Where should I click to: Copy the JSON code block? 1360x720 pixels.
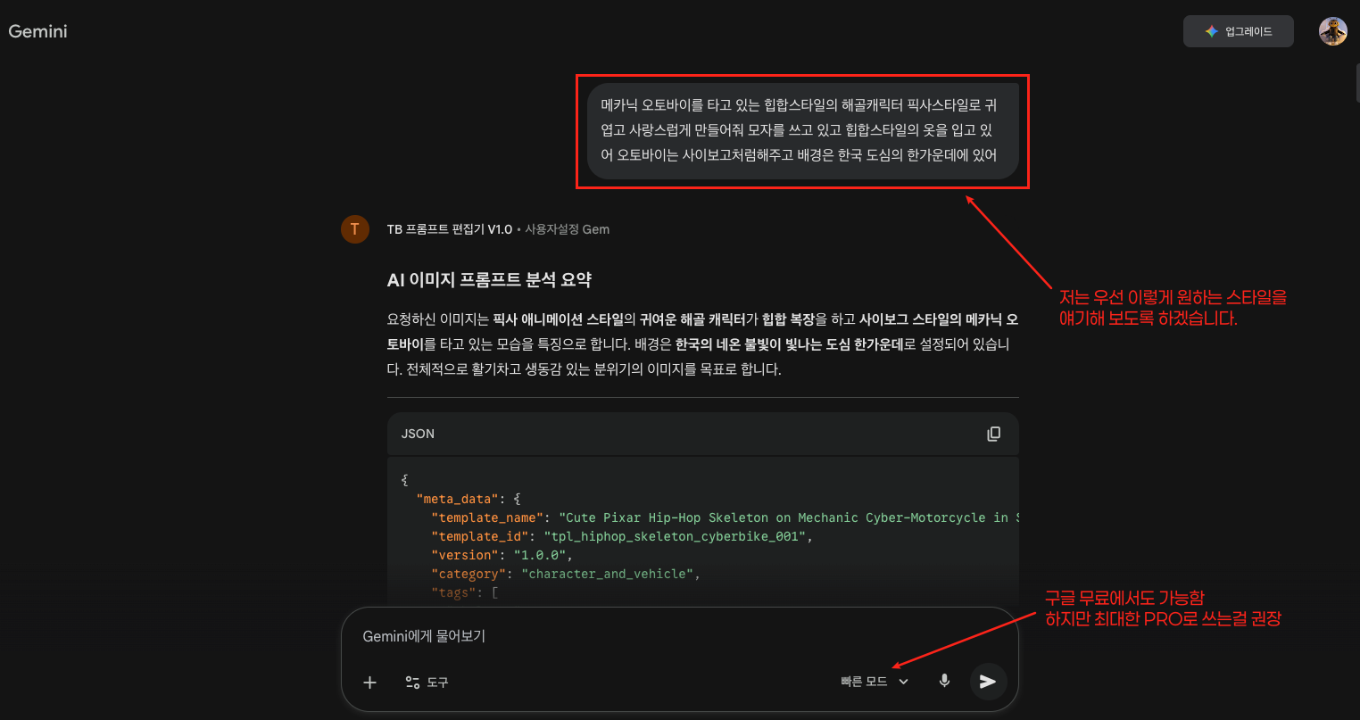tap(993, 434)
